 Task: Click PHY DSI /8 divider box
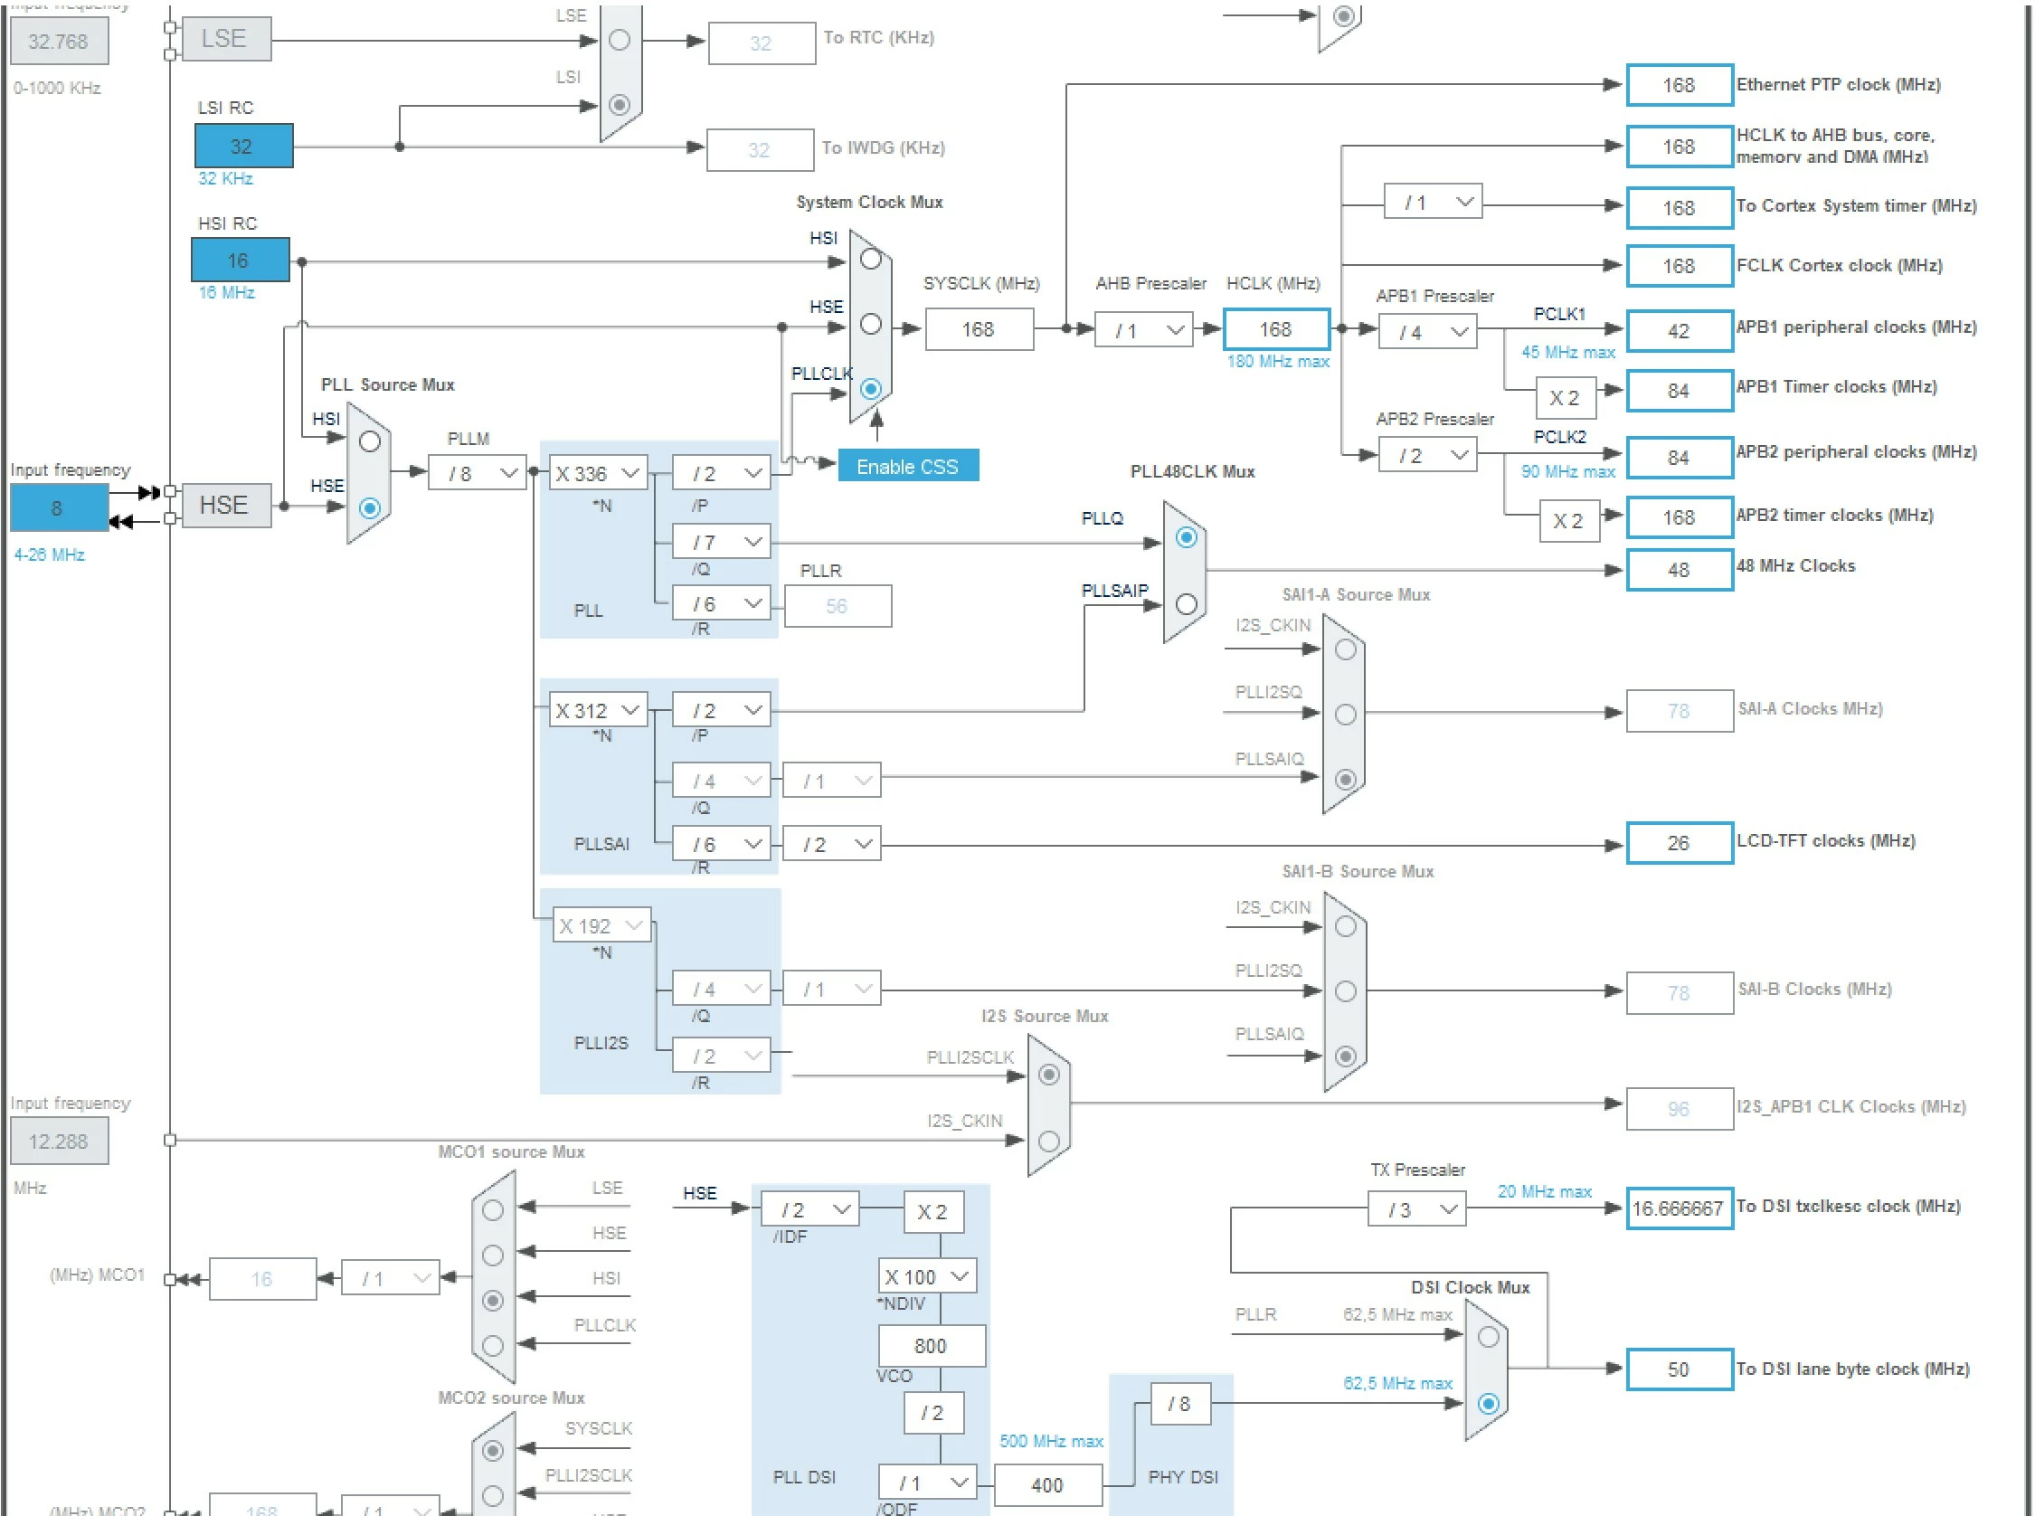[1180, 1404]
